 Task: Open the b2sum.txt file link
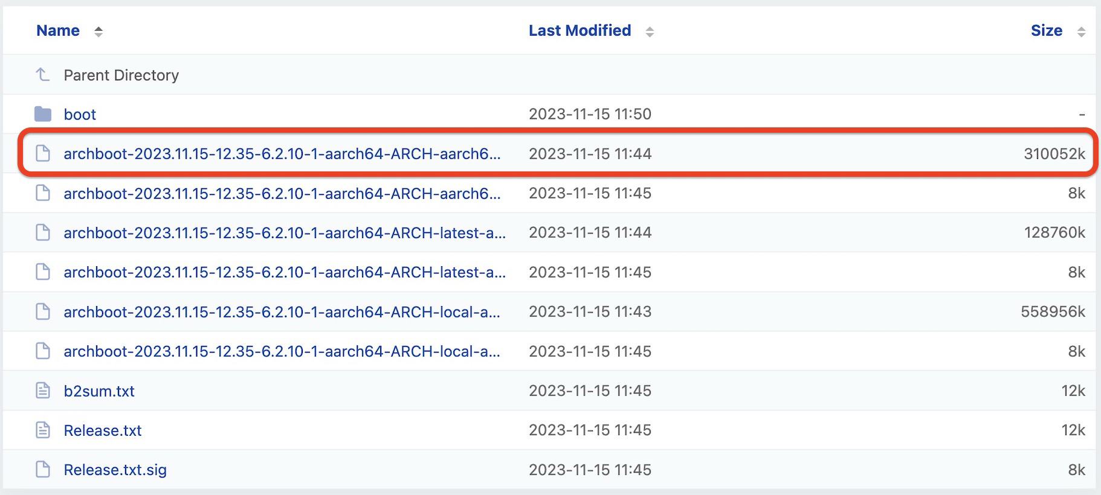click(x=99, y=391)
